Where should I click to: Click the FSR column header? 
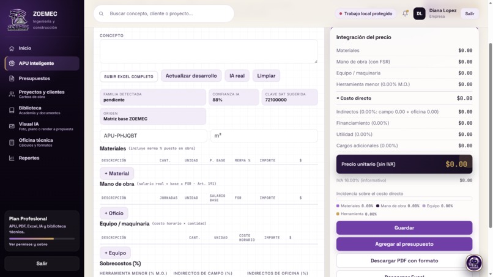pos(238,198)
